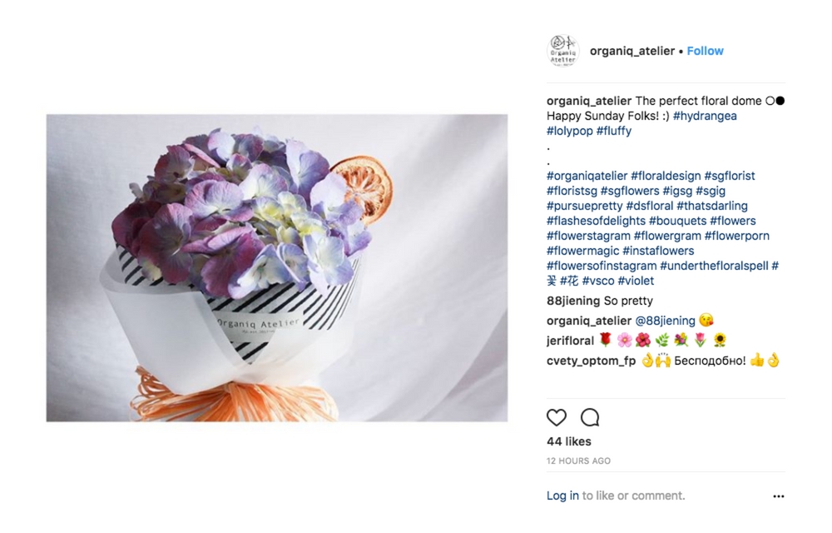Open the @88jiening mention link
832x533 pixels.
[665, 321]
